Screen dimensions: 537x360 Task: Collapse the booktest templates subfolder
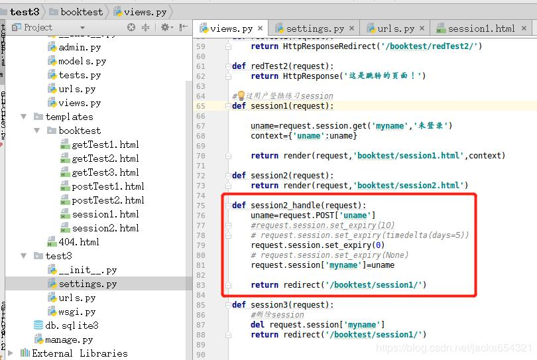[x=37, y=131]
